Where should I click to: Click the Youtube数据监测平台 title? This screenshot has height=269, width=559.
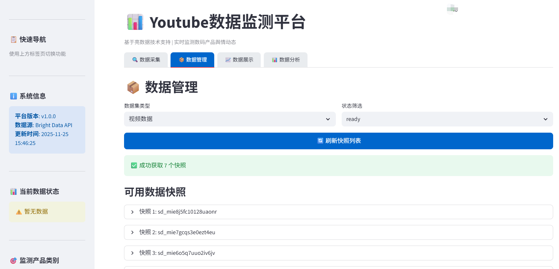(227, 22)
